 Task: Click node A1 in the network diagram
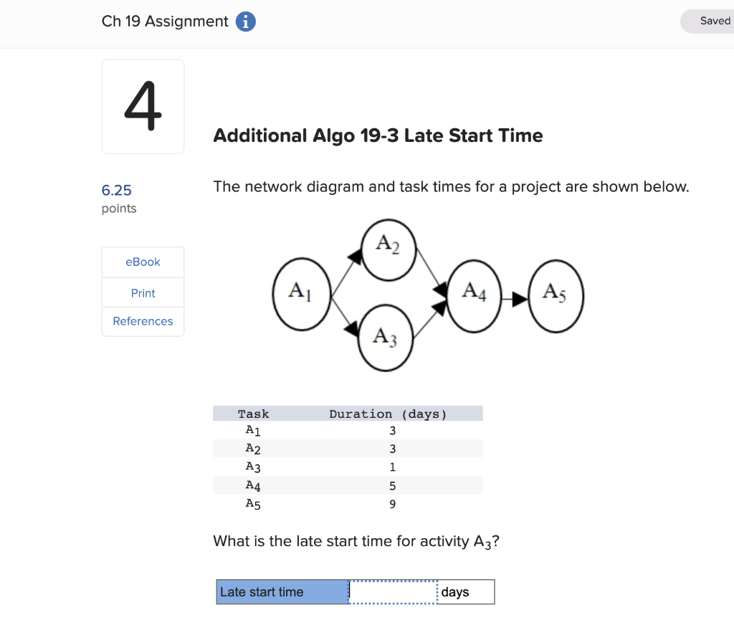301,292
